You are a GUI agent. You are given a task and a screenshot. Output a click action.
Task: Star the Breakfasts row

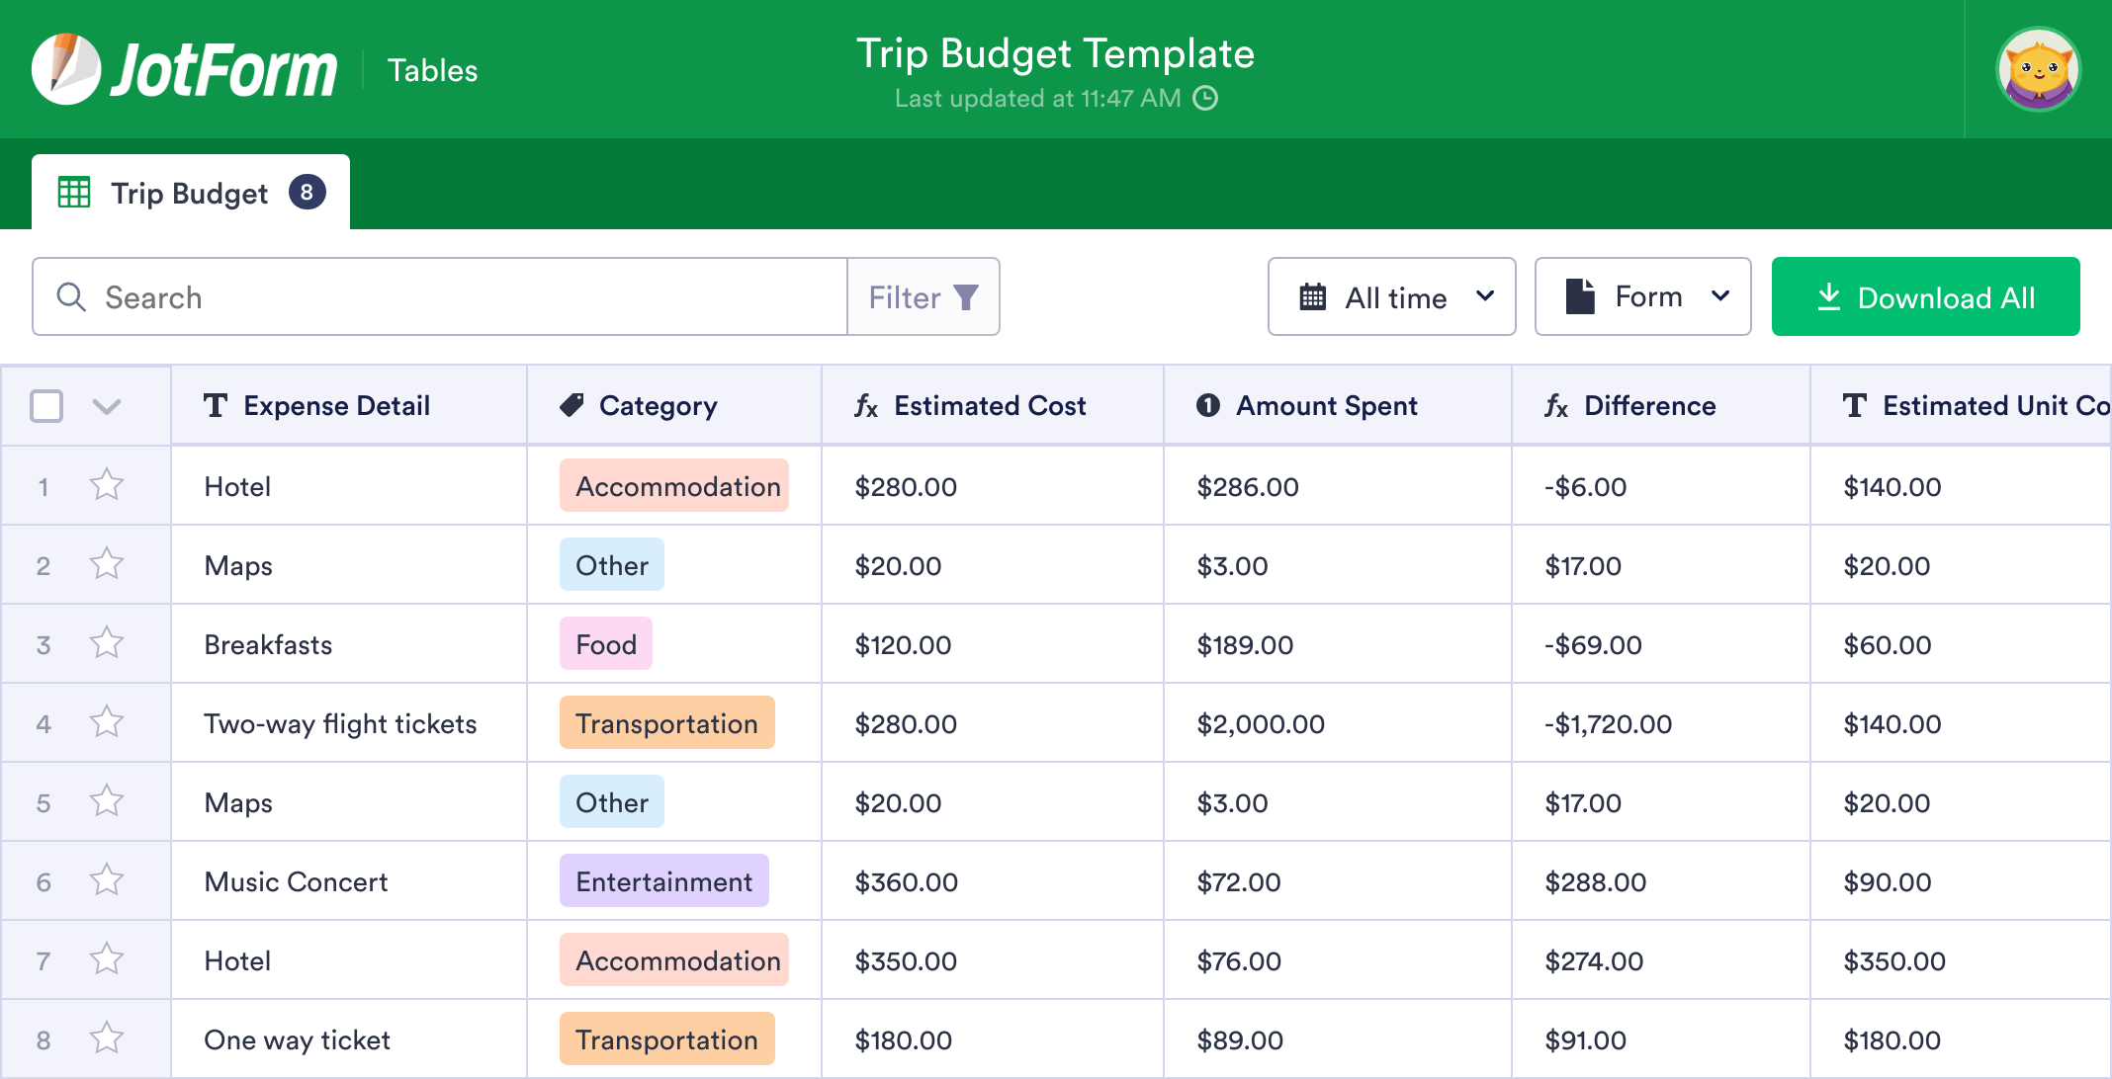pyautogui.click(x=107, y=643)
